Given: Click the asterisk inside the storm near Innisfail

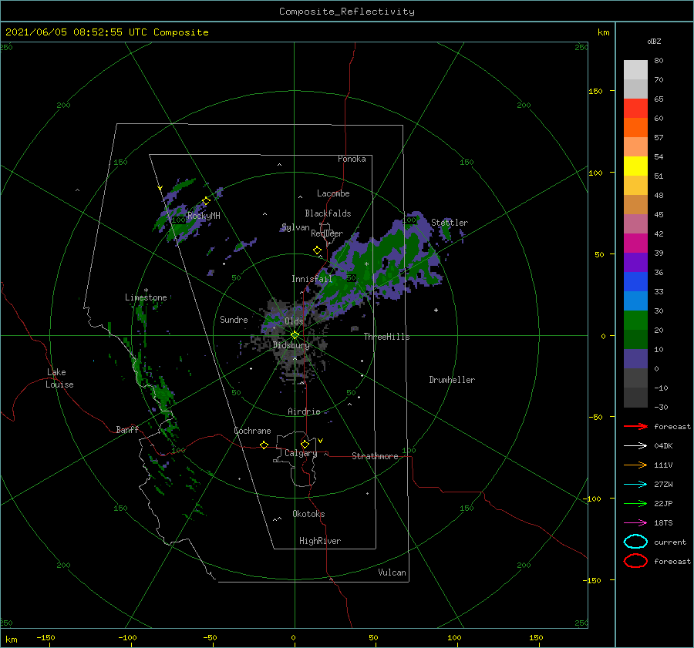Looking at the screenshot, I should 366,264.
